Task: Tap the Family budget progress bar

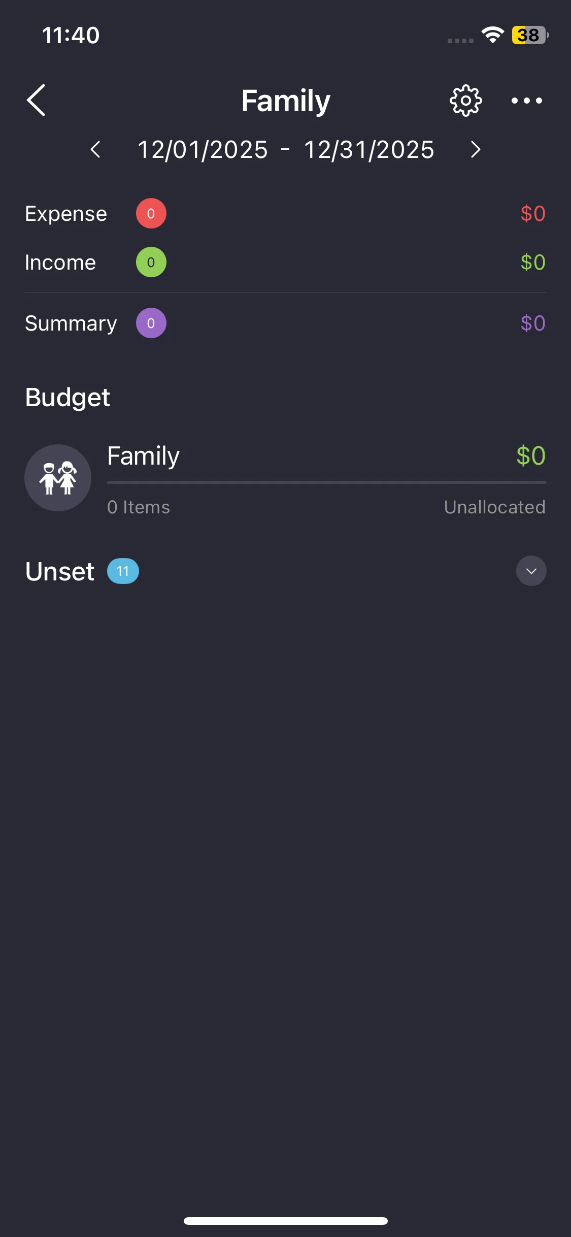Action: 326,482
